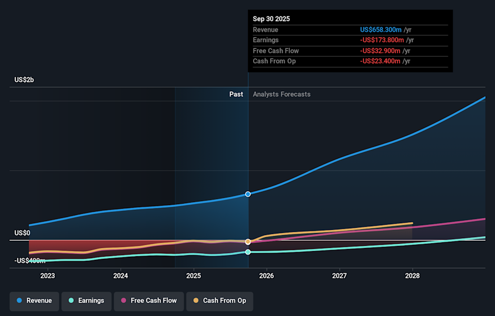The height and width of the screenshot is (316, 495).
Task: Click the Analysts Forecasts section label
Action: pos(282,94)
